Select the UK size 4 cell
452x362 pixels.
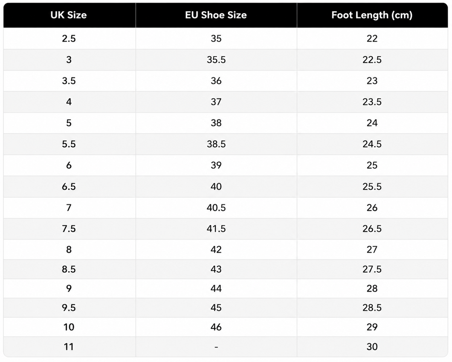69,102
